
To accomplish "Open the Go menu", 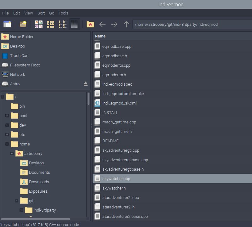I will point(52,13).
